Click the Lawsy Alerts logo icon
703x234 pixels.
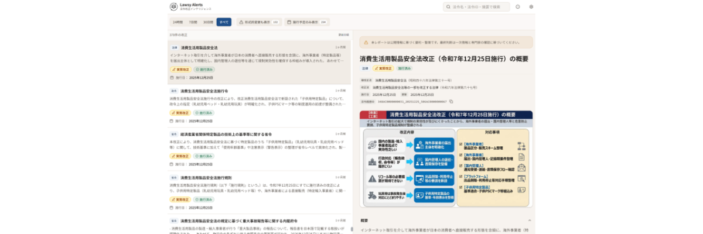tap(173, 7)
